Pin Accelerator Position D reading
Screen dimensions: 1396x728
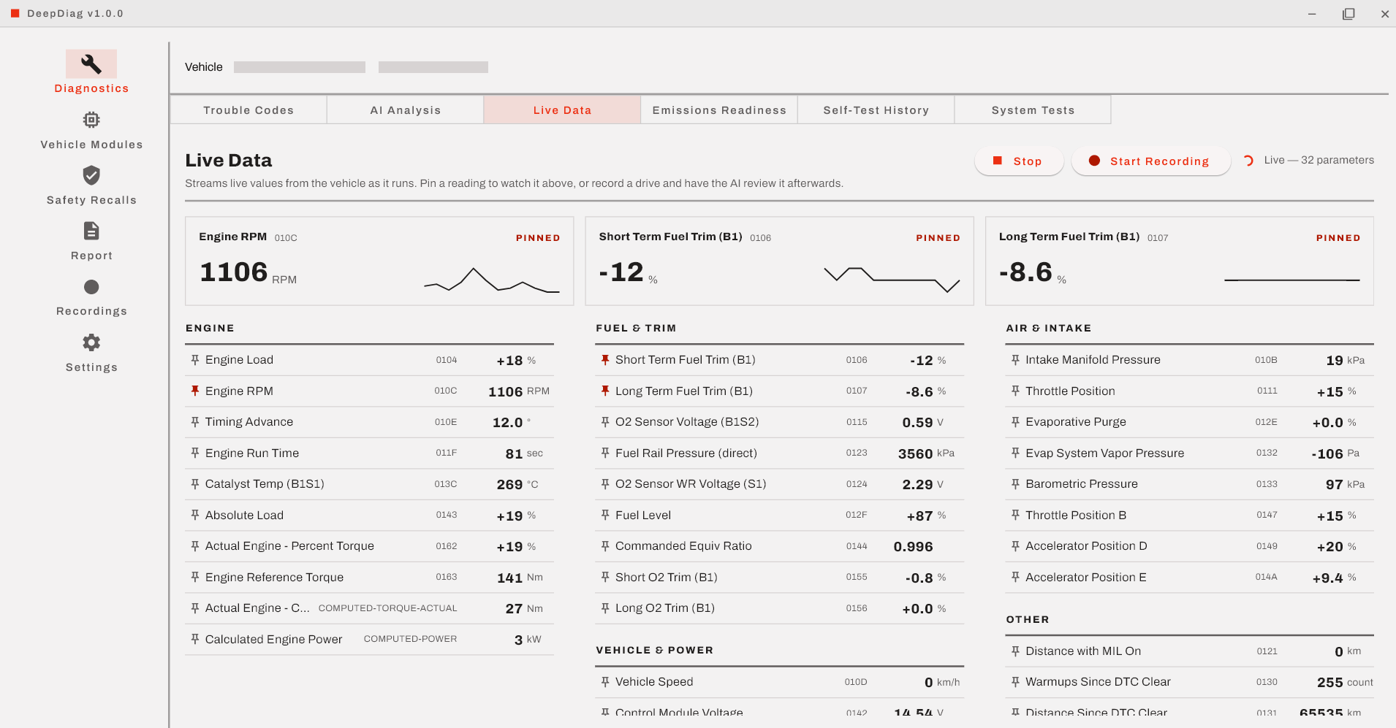pyautogui.click(x=1015, y=546)
